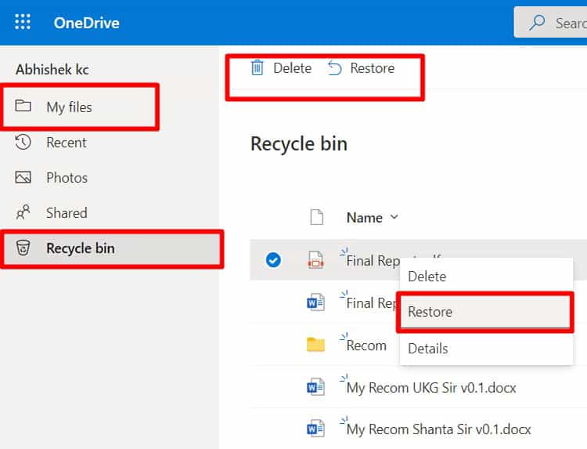Click the Word icon of second Final Rep row
Screen dimensions: 587x449
click(315, 302)
